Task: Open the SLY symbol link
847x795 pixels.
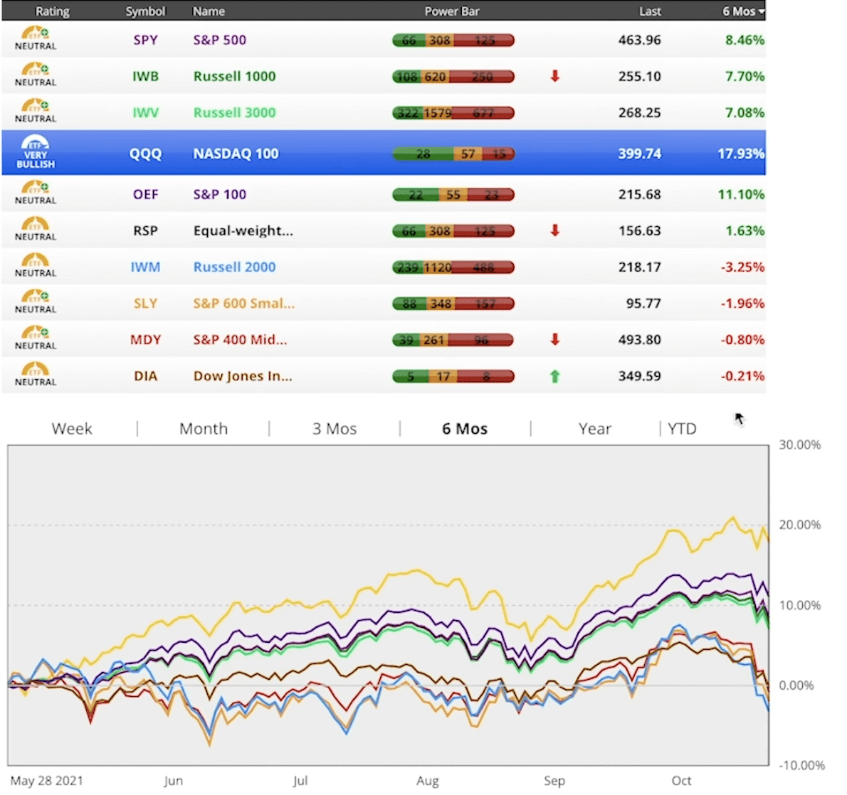Action: pos(145,304)
